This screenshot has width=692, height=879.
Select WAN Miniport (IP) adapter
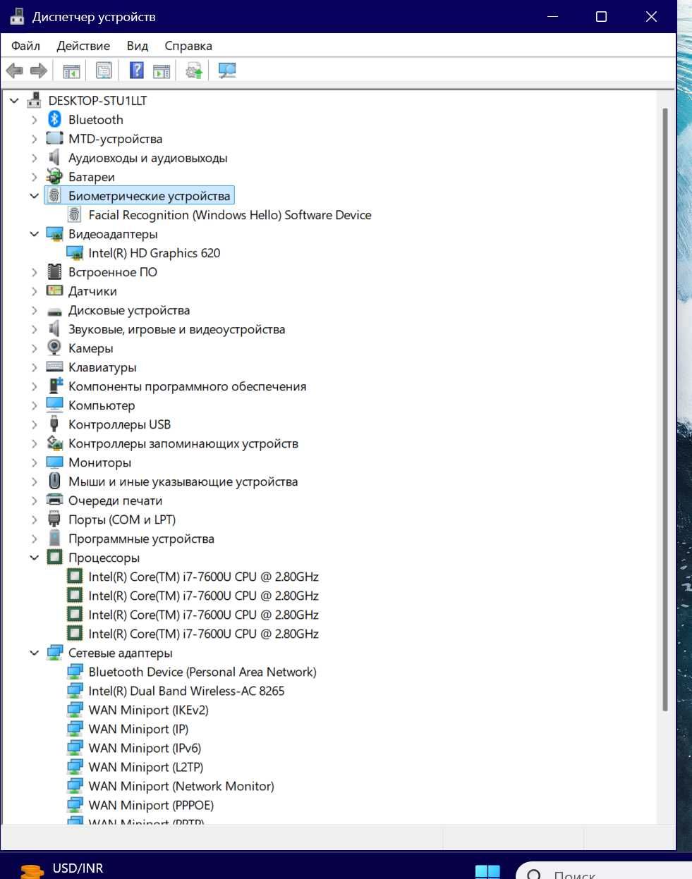coord(138,729)
